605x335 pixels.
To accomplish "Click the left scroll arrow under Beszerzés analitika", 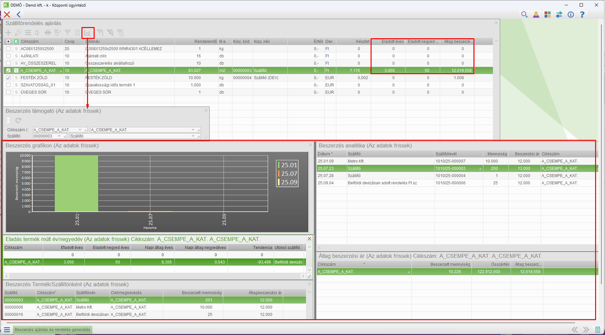I will click(319, 248).
